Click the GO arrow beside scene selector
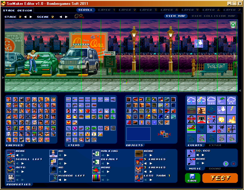The height and width of the screenshot is (190, 244). 79,16
